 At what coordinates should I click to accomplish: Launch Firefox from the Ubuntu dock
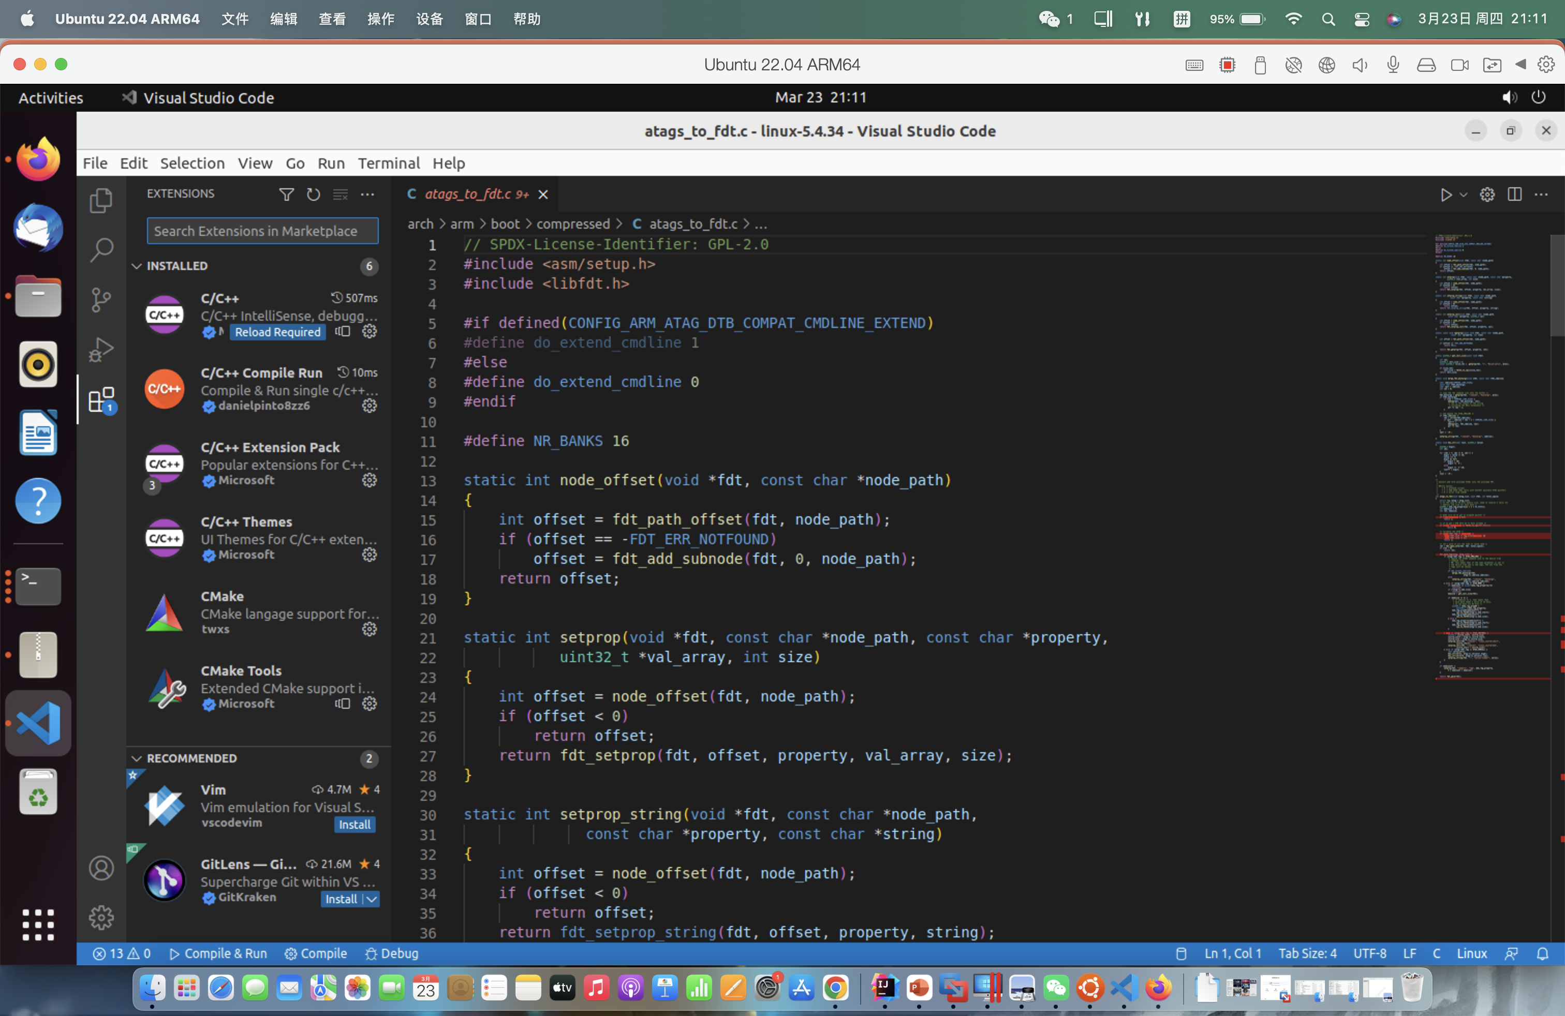tap(38, 159)
